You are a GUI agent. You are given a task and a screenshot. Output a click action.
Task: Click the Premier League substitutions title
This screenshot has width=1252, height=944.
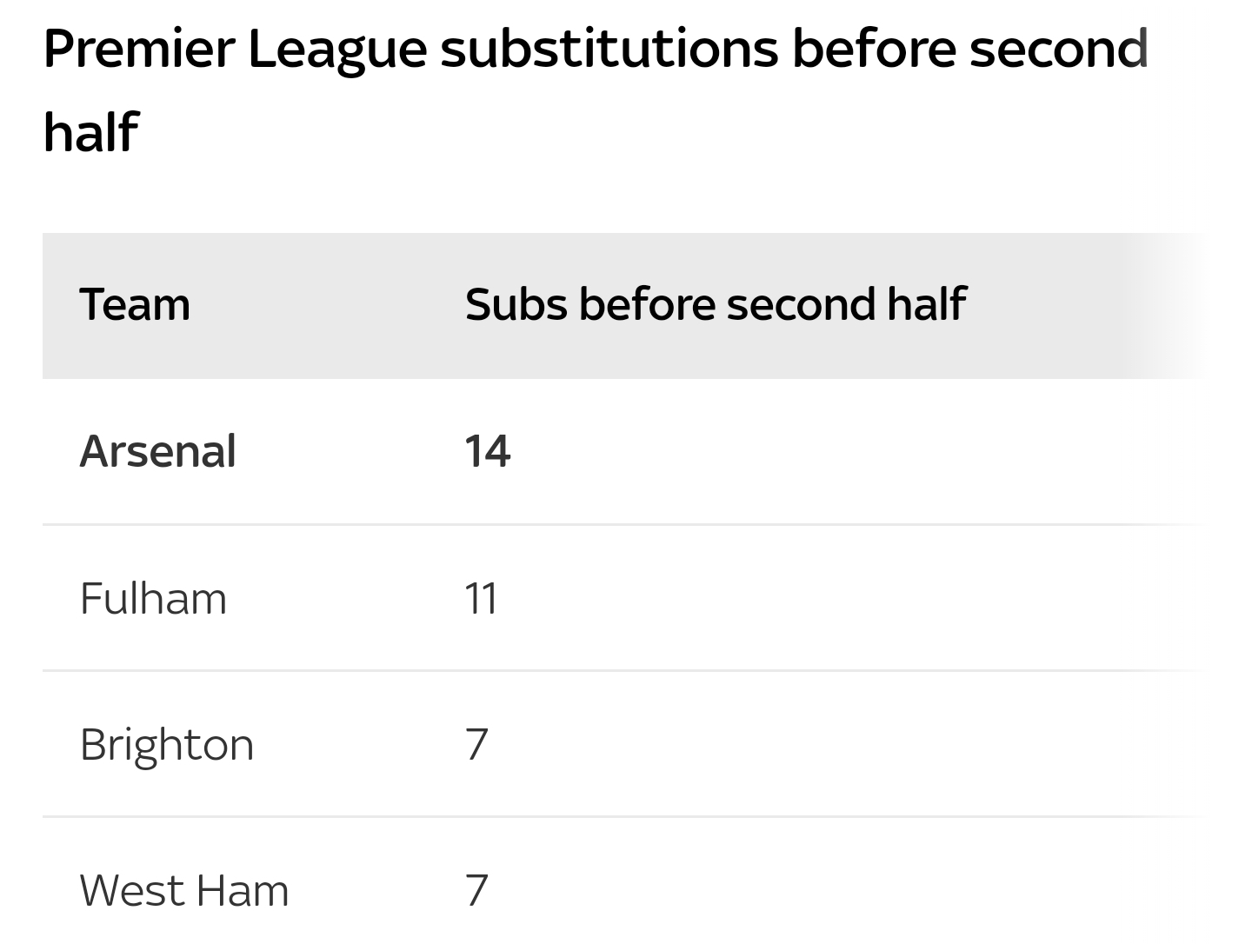[596, 90]
